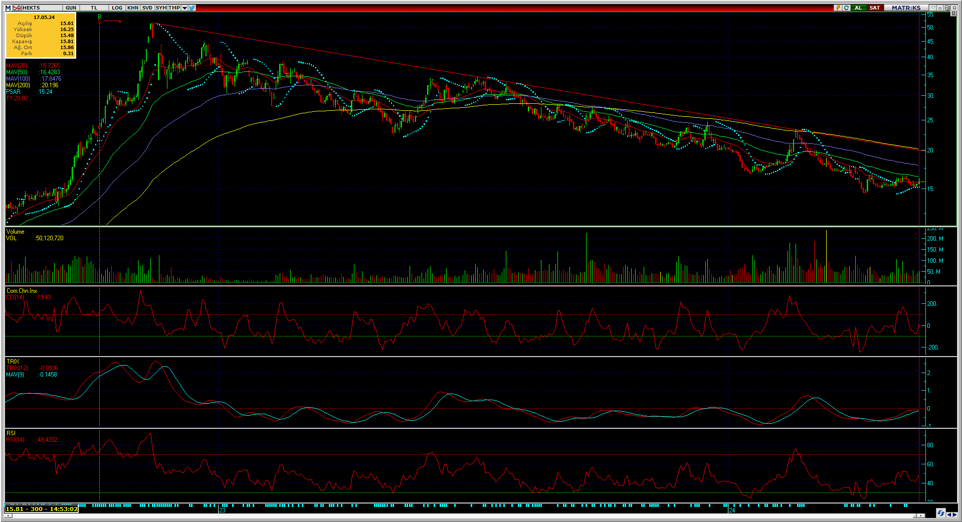This screenshot has width=962, height=522.
Task: Click the RSI panel title
Action: click(x=11, y=433)
